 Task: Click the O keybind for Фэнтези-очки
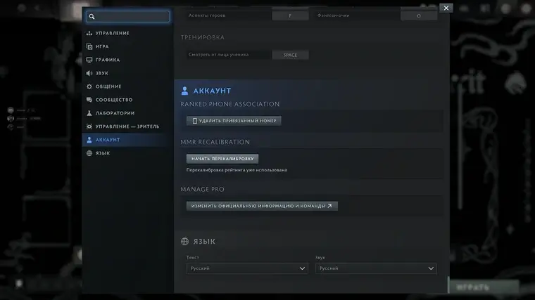tap(419, 15)
